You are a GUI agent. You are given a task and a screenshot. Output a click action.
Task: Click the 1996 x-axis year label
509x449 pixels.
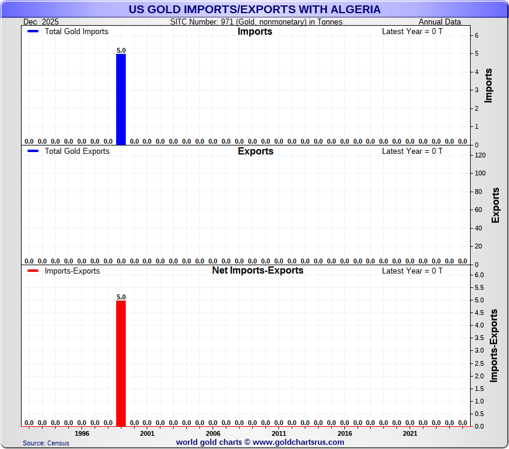click(x=82, y=433)
